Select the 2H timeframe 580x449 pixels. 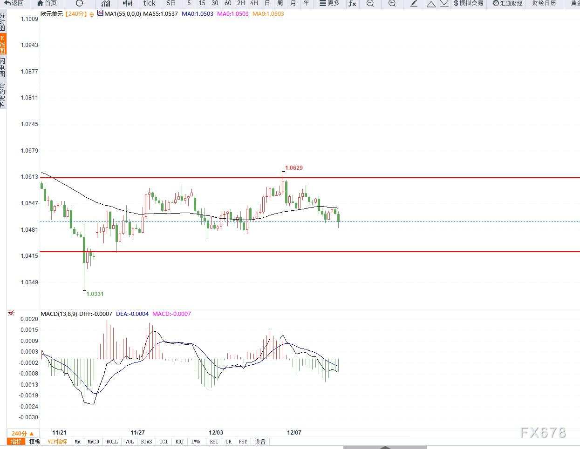[x=241, y=3]
